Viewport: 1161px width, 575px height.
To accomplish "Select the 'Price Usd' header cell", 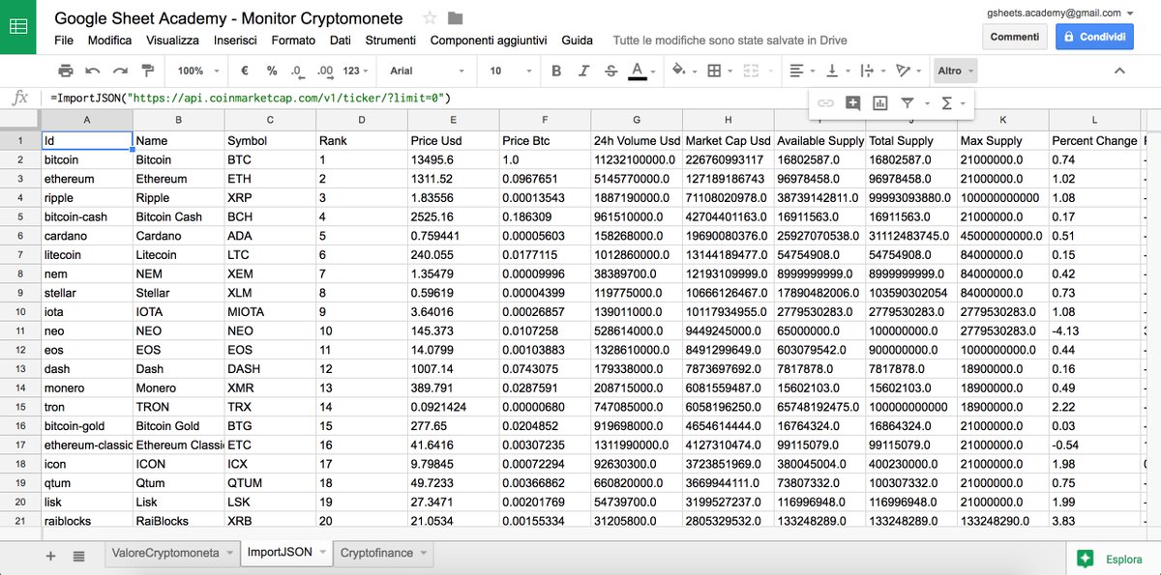I will (x=453, y=140).
